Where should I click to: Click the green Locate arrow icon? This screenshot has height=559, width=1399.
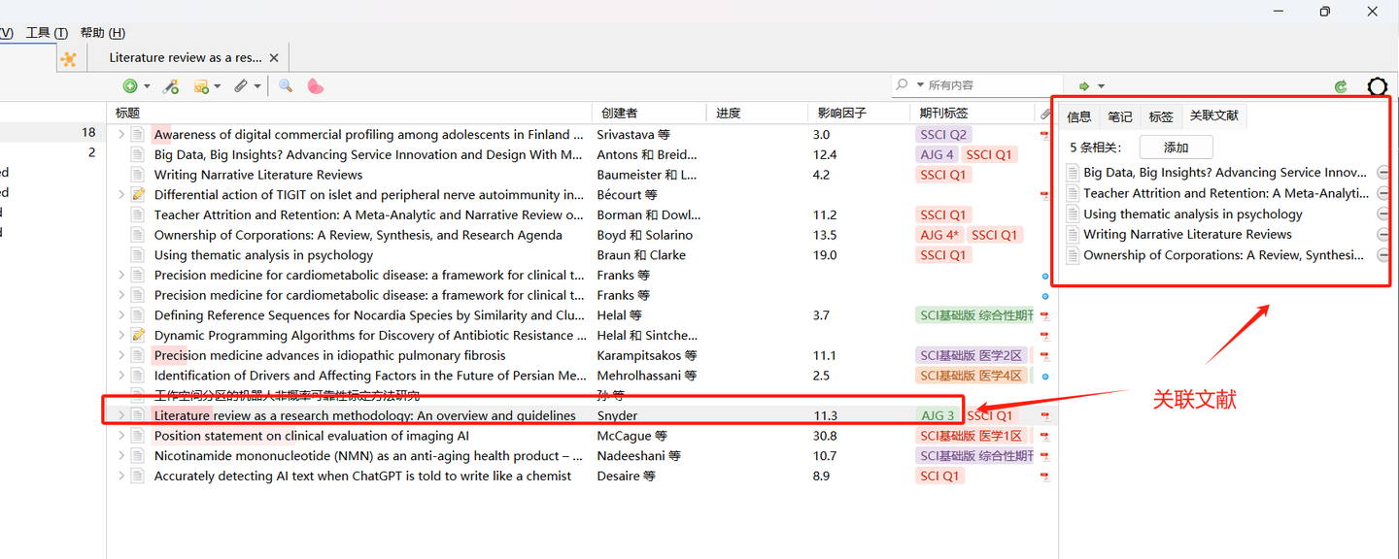coord(1085,86)
